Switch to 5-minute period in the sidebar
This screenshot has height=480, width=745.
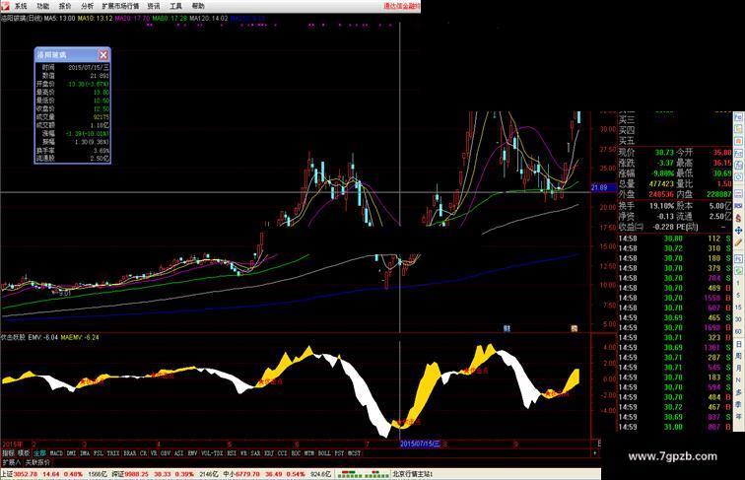click(738, 296)
